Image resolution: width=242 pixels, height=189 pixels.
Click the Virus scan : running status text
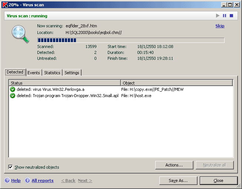coord(27,16)
